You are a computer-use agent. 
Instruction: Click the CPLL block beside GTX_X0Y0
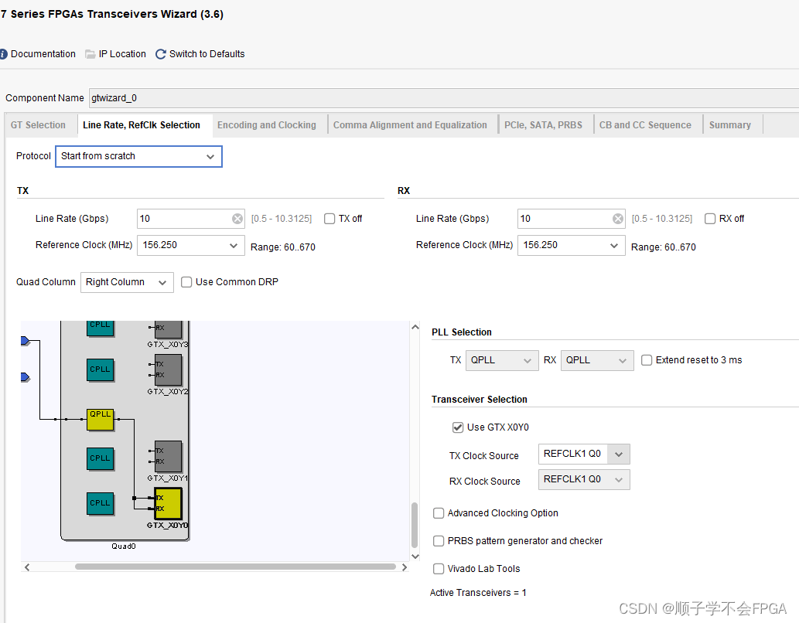pyautogui.click(x=101, y=503)
